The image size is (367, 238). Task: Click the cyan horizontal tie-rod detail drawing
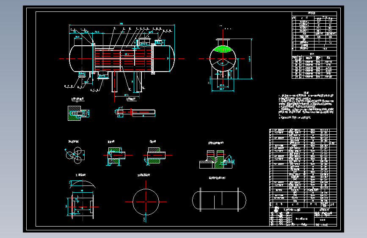135,112
